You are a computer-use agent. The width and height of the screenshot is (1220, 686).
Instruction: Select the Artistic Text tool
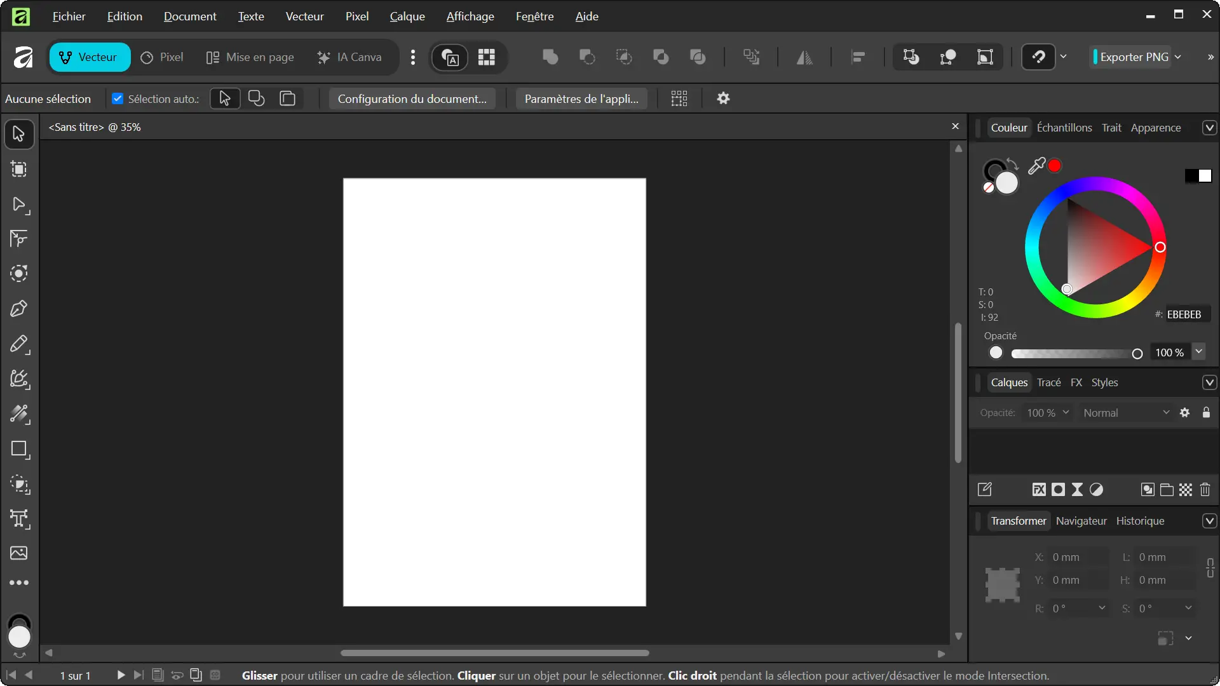tap(19, 519)
